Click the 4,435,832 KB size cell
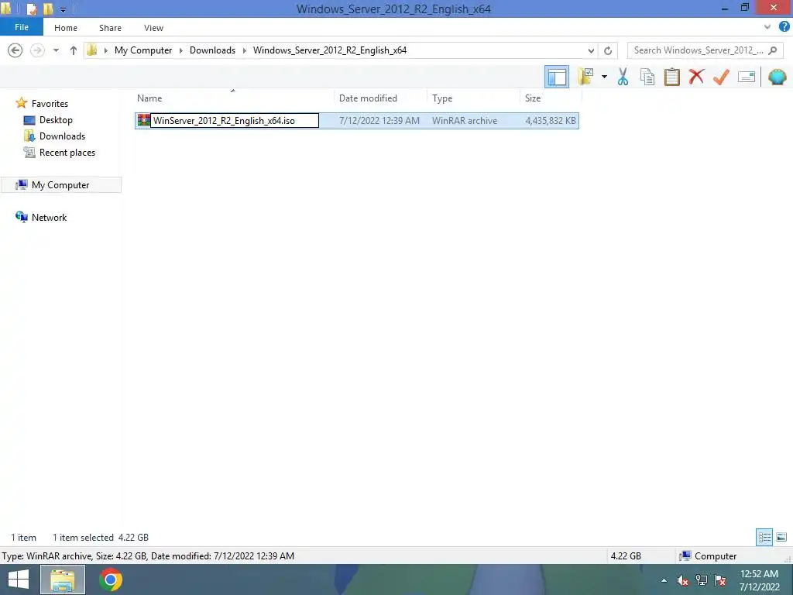 (x=551, y=120)
